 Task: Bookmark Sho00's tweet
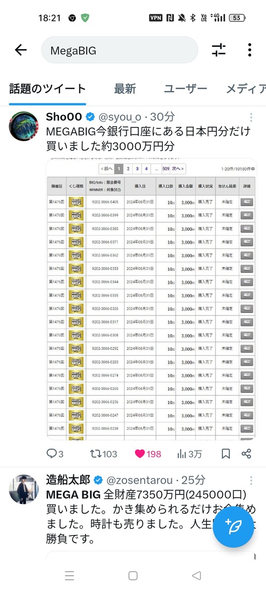(226, 453)
